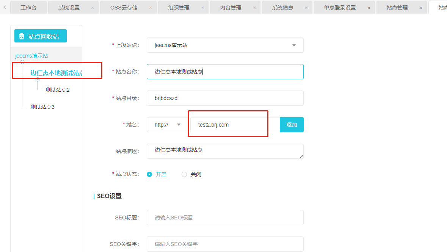Switch to the OSS云存储 tab
Viewport: 447px width, 252px height.
(124, 8)
